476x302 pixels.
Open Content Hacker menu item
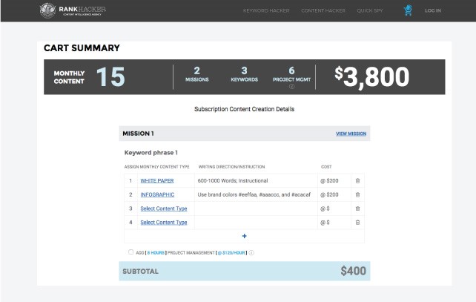(x=323, y=11)
